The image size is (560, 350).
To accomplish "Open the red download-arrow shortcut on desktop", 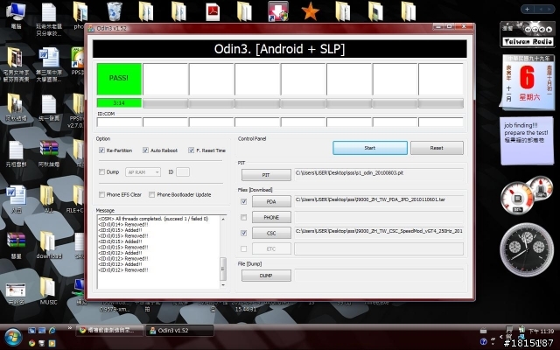I will coord(278,11).
